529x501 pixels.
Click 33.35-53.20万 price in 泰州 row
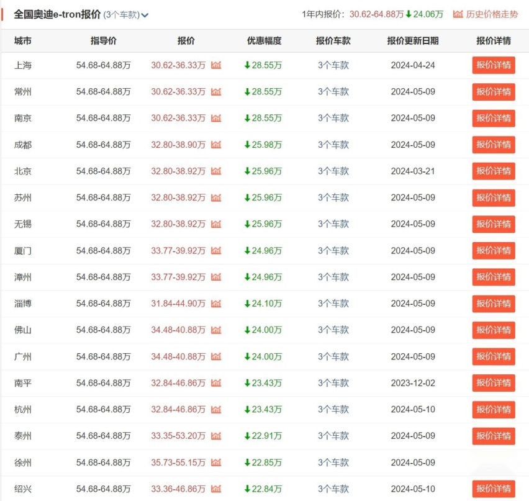[178, 436]
